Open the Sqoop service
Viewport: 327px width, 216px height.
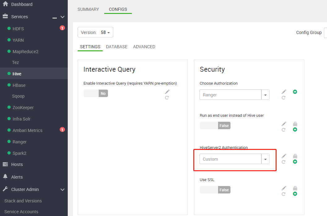point(18,96)
